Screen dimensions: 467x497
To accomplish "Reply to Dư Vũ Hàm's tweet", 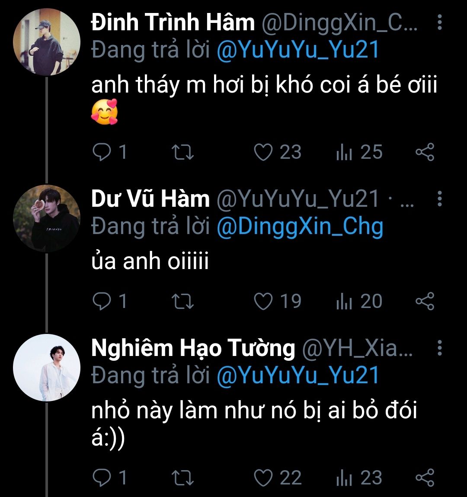I will click(102, 301).
